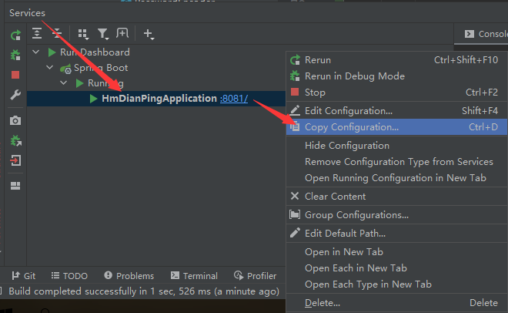Choose Edit Configuration... from context menu
This screenshot has height=313, width=508.
coord(348,111)
